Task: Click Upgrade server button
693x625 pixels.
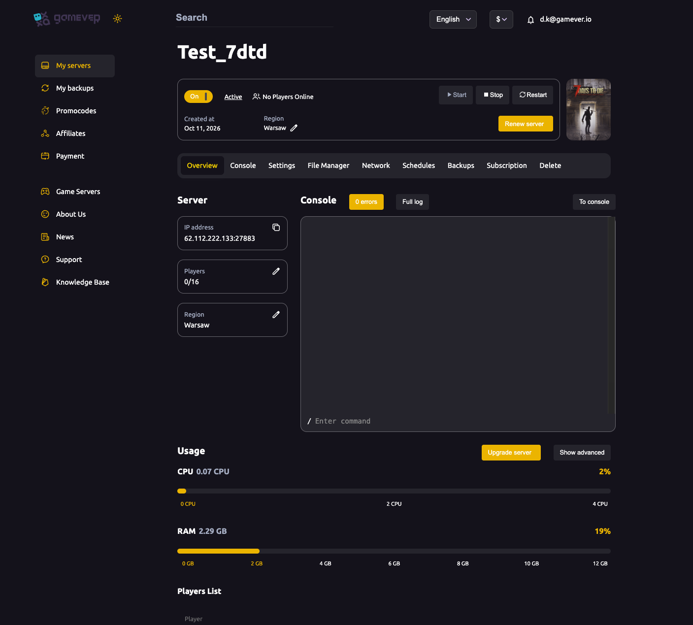Action: (511, 453)
